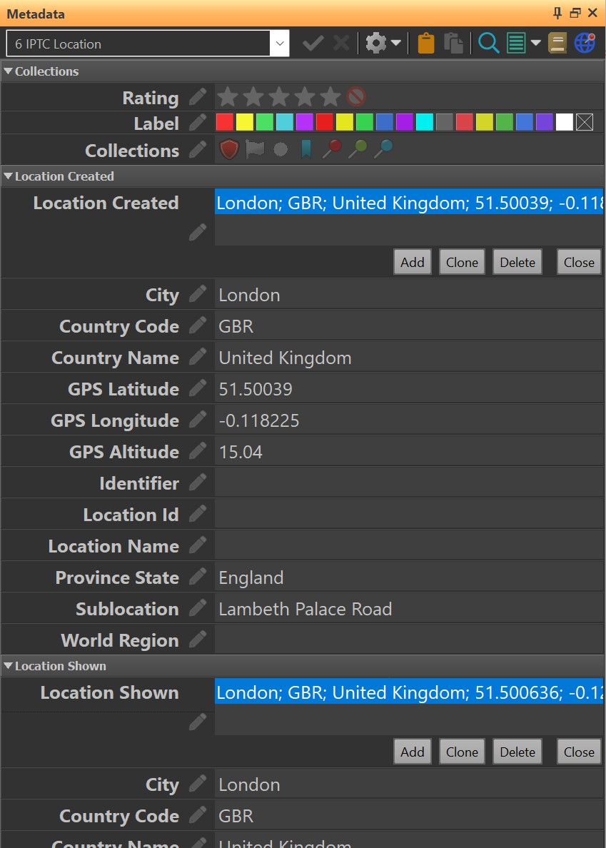Copy metadata using the clipboard icon

tap(425, 43)
